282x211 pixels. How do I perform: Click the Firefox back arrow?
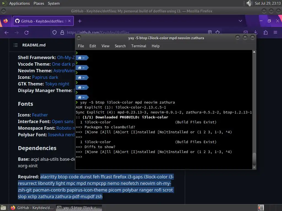pos(7,32)
